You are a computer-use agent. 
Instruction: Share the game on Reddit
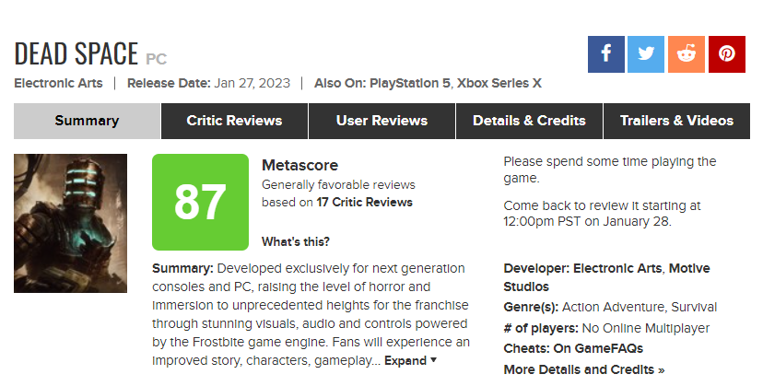point(687,54)
